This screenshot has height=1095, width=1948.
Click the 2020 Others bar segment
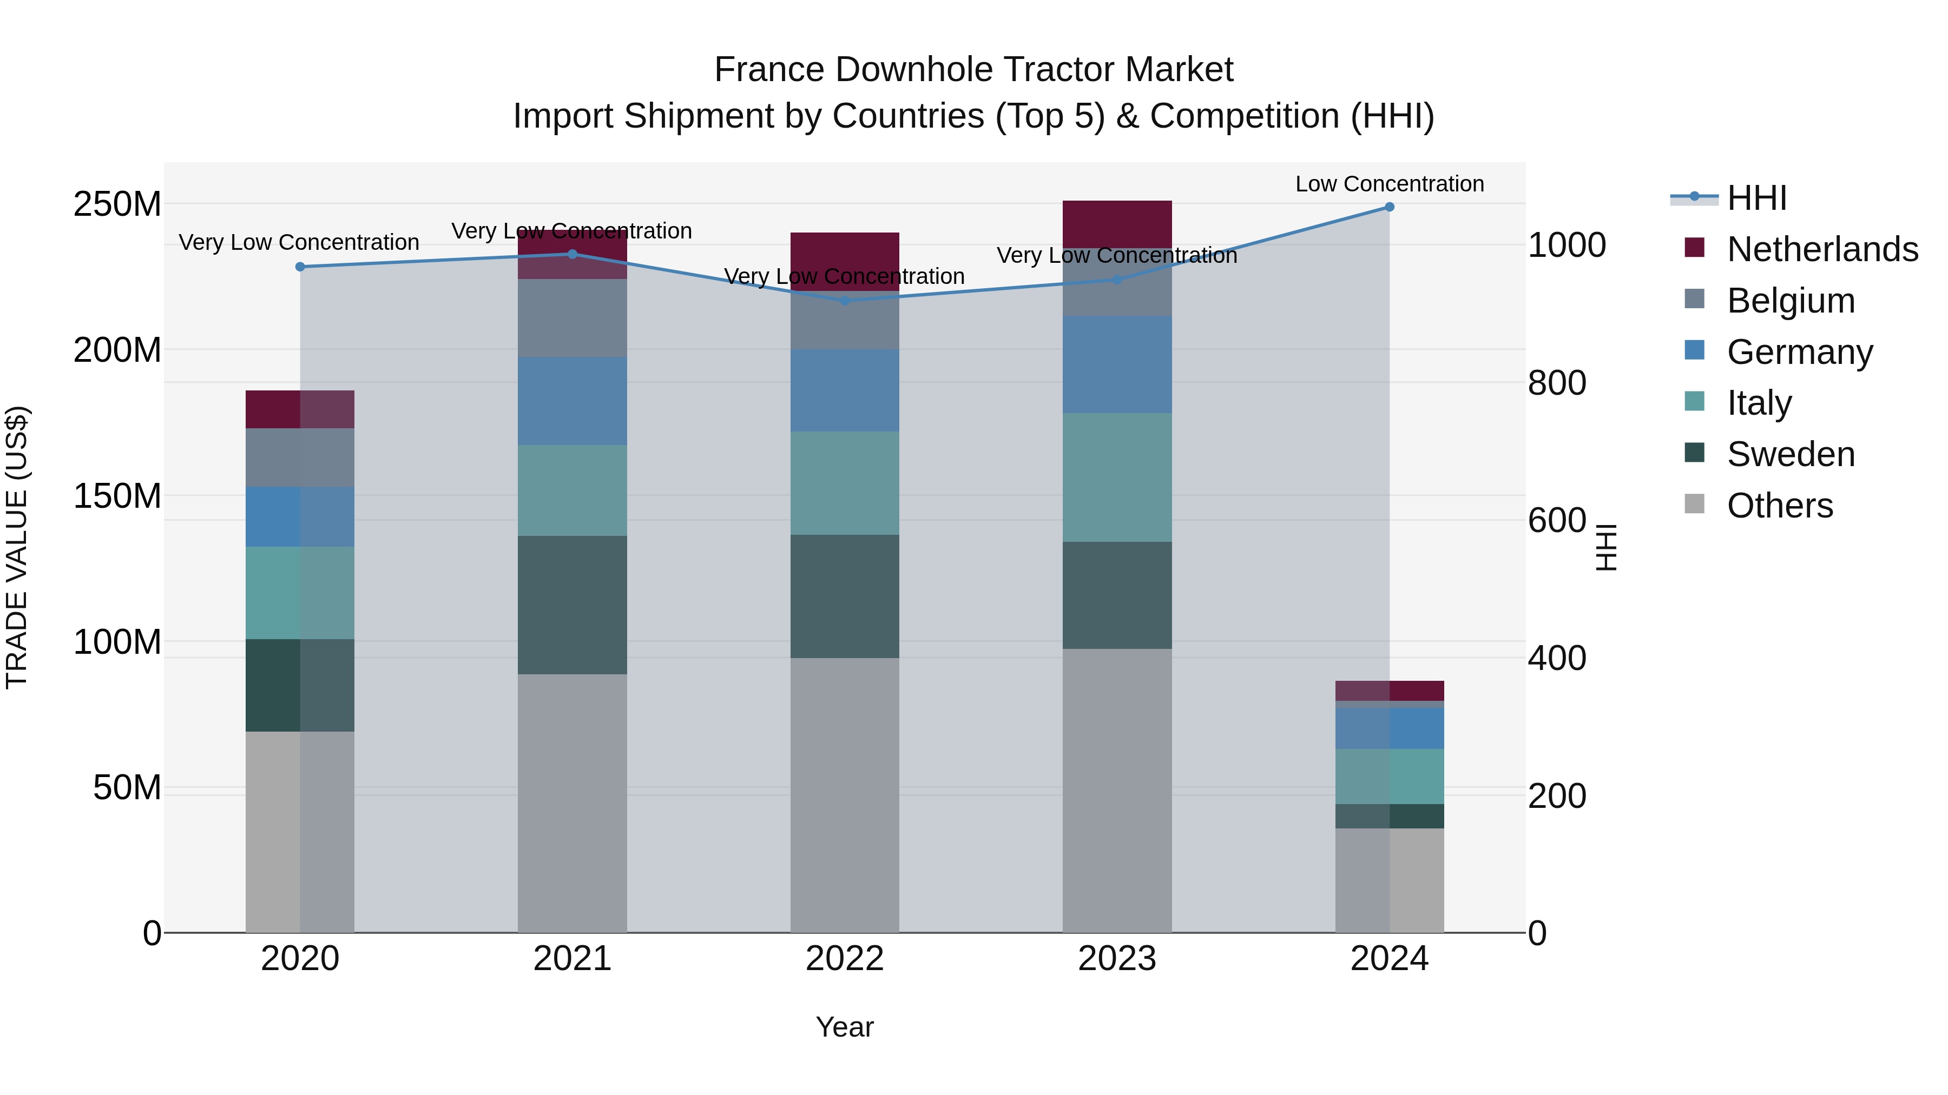tap(300, 832)
